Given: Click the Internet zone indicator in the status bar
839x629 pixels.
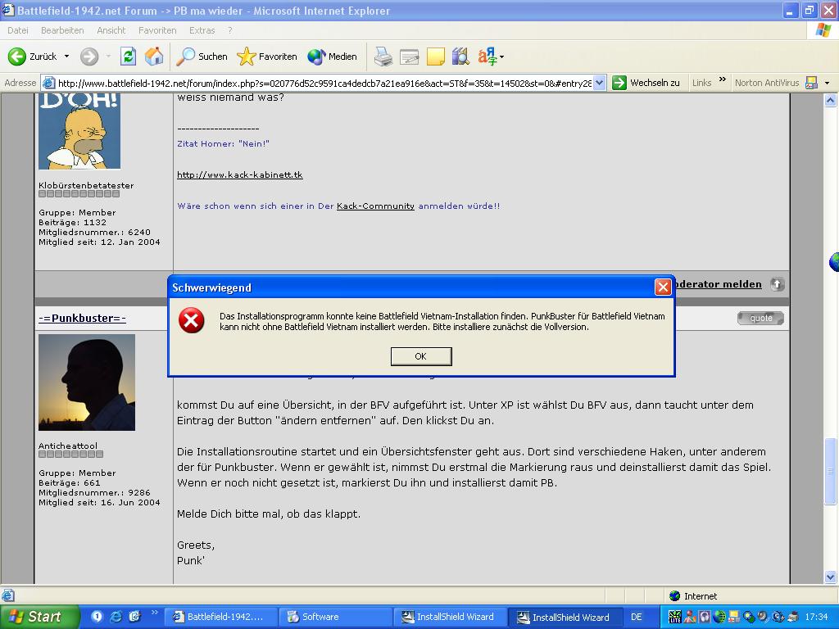Looking at the screenshot, I should point(693,596).
